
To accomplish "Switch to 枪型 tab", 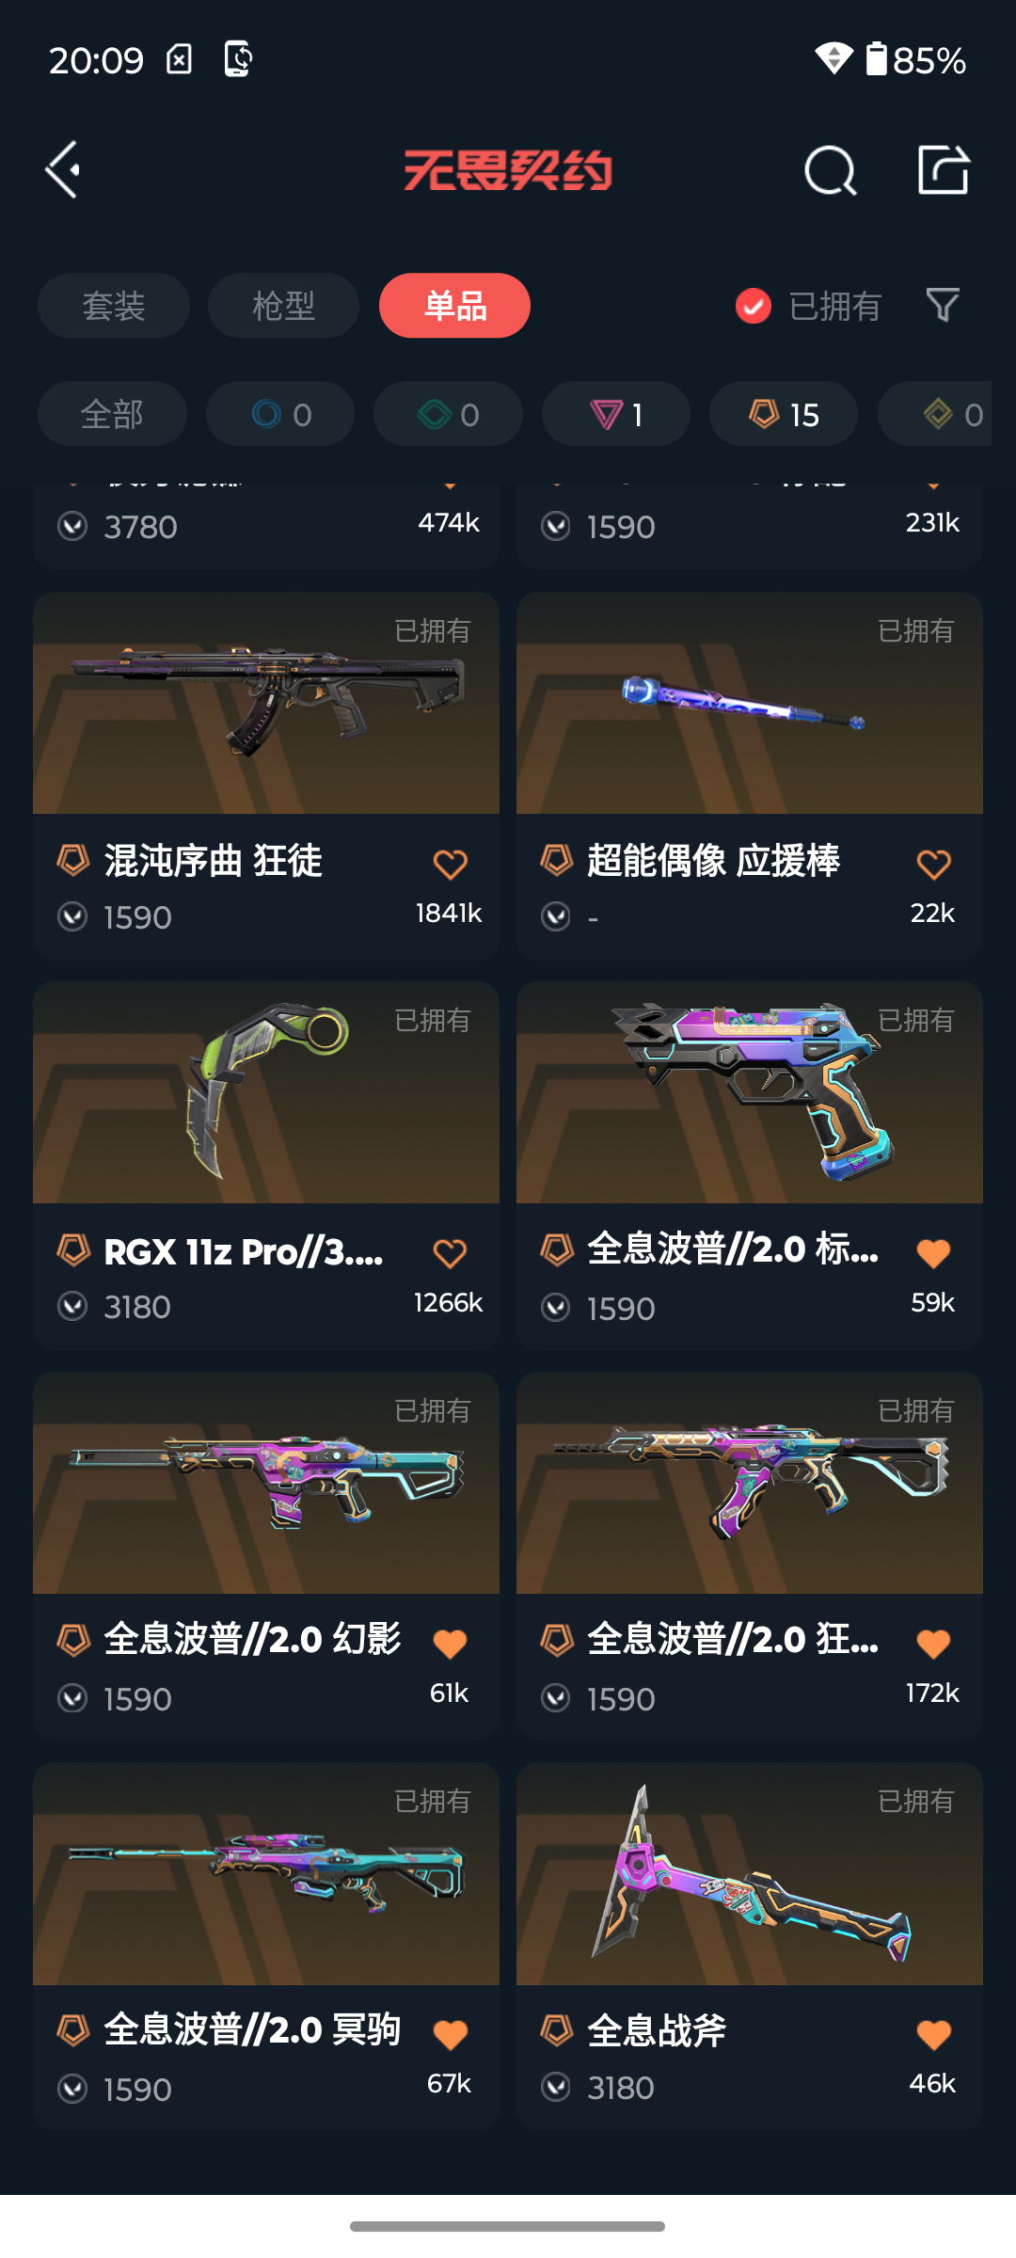I will tap(283, 306).
